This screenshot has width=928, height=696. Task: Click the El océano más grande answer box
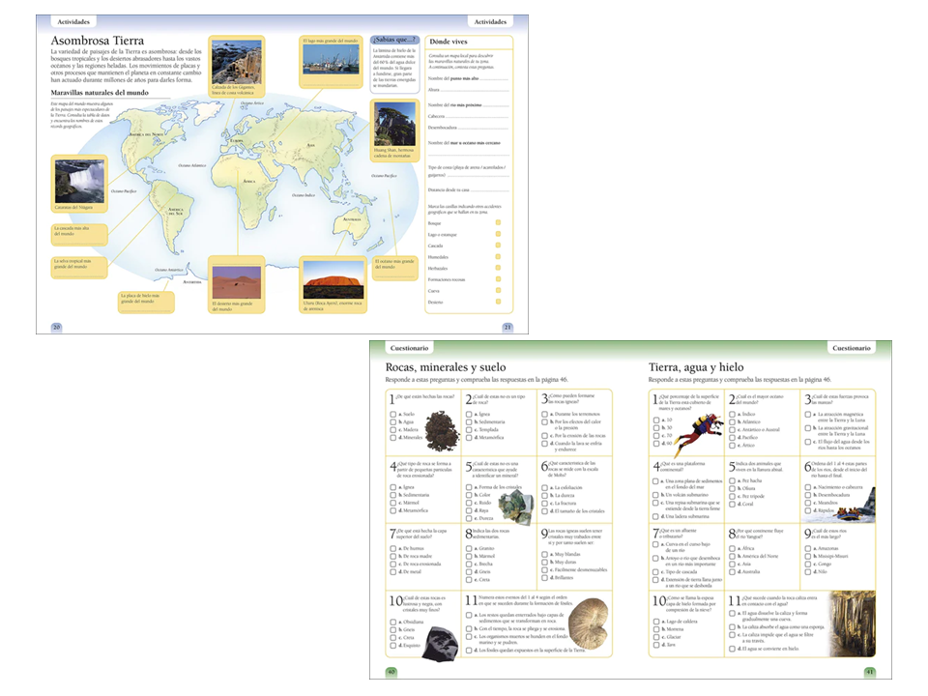[394, 270]
